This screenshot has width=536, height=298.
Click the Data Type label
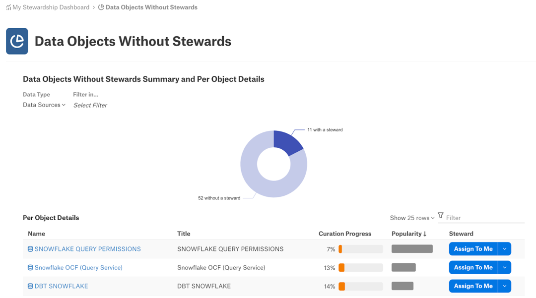37,95
